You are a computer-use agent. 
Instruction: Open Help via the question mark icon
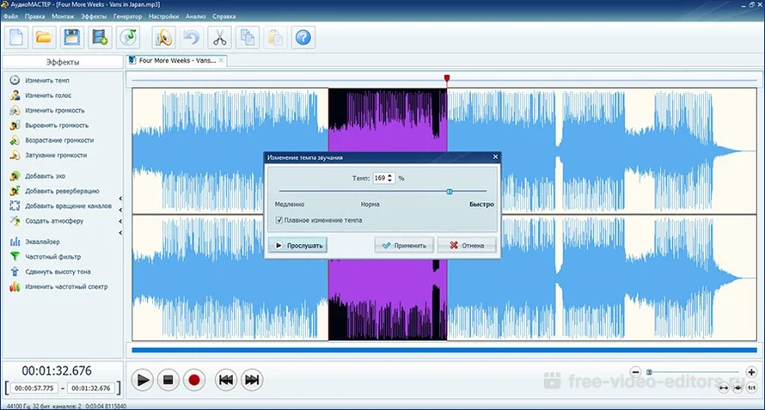coord(303,37)
